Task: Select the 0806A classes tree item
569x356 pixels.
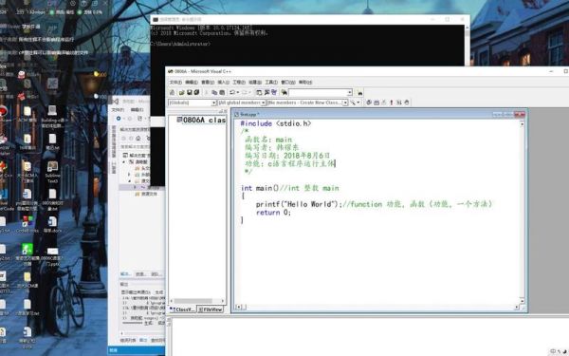Action: [x=204, y=121]
